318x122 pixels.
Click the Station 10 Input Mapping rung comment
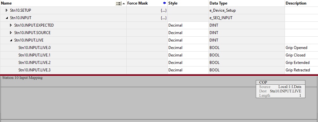point(22,78)
